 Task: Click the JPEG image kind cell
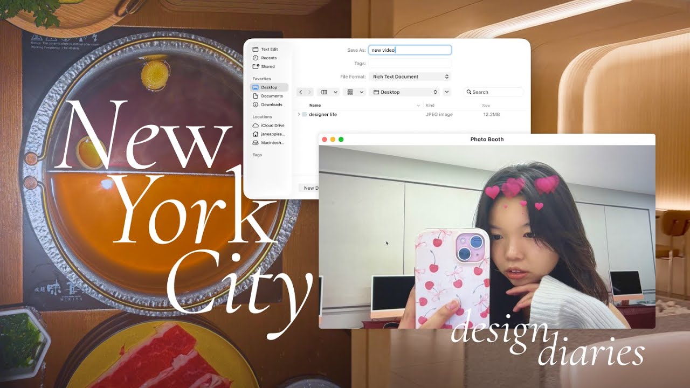point(439,115)
